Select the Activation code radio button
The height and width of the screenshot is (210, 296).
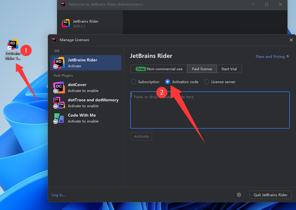[x=168, y=82]
